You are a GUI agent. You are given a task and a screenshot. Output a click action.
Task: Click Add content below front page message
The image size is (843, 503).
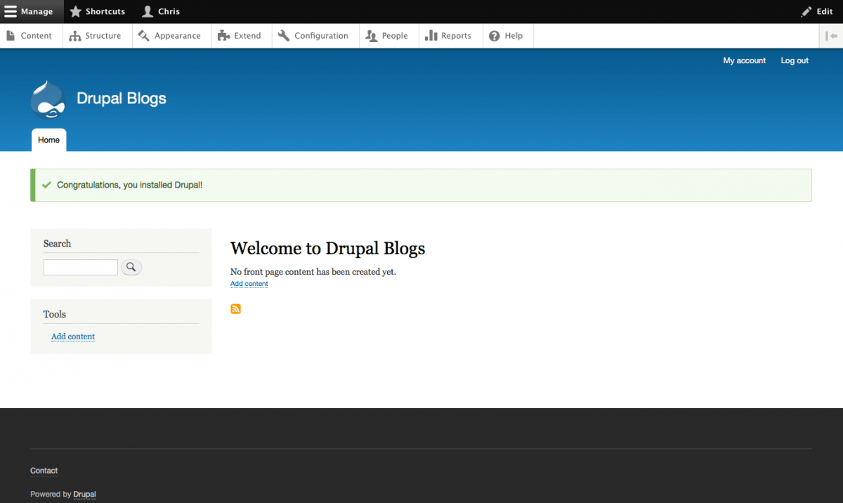point(249,284)
